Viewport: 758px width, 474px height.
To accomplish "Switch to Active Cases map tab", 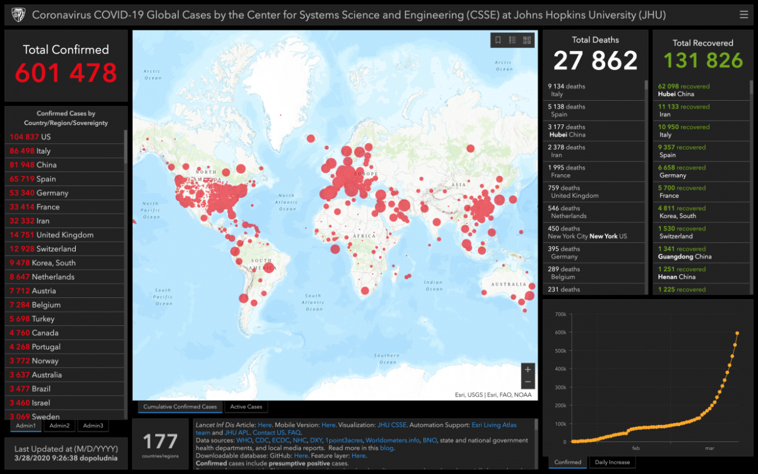I will pyautogui.click(x=246, y=407).
